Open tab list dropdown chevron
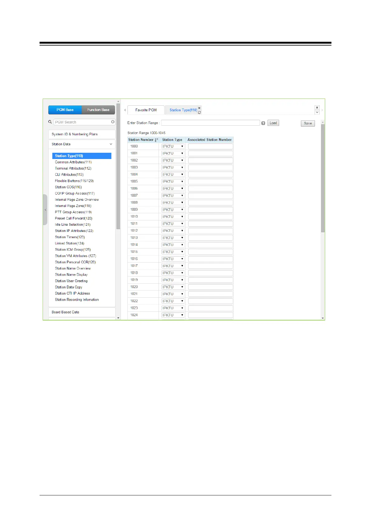The width and height of the screenshot is (371, 525). [317, 112]
